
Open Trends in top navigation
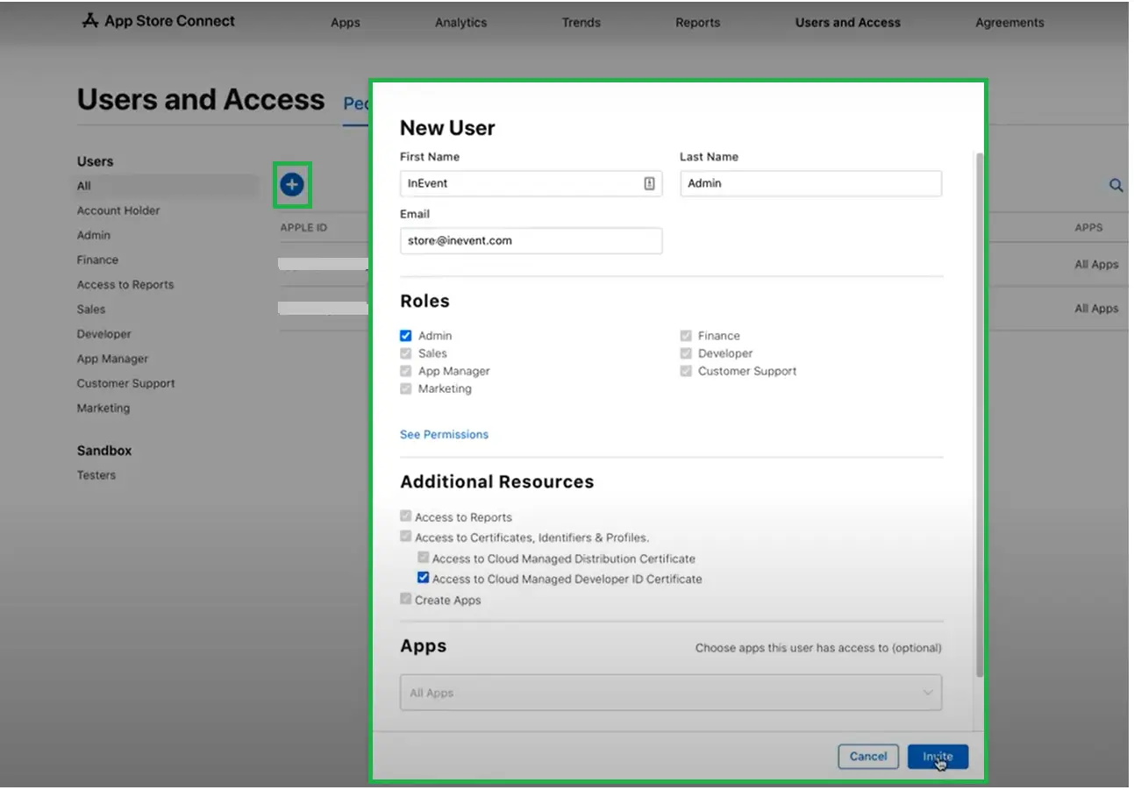581,23
